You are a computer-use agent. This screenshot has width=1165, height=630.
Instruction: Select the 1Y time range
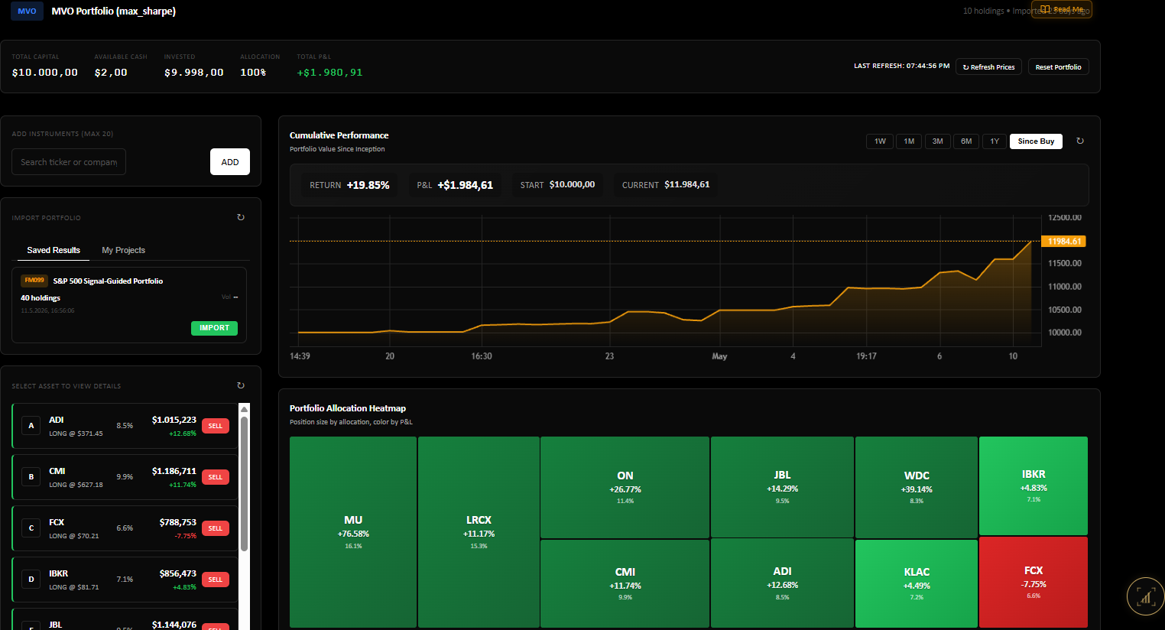tap(995, 141)
